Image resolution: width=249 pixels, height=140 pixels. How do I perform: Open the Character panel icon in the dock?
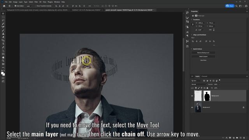[x=188, y=32]
